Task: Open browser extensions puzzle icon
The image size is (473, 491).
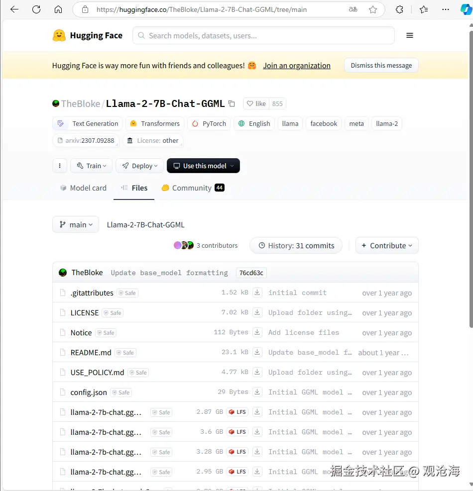Action: pos(399,10)
